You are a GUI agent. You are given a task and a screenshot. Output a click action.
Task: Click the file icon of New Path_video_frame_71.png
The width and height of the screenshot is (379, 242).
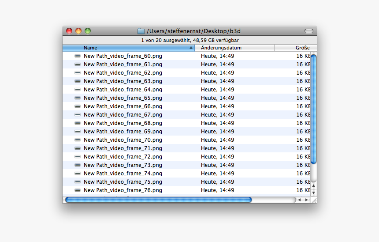coord(78,148)
